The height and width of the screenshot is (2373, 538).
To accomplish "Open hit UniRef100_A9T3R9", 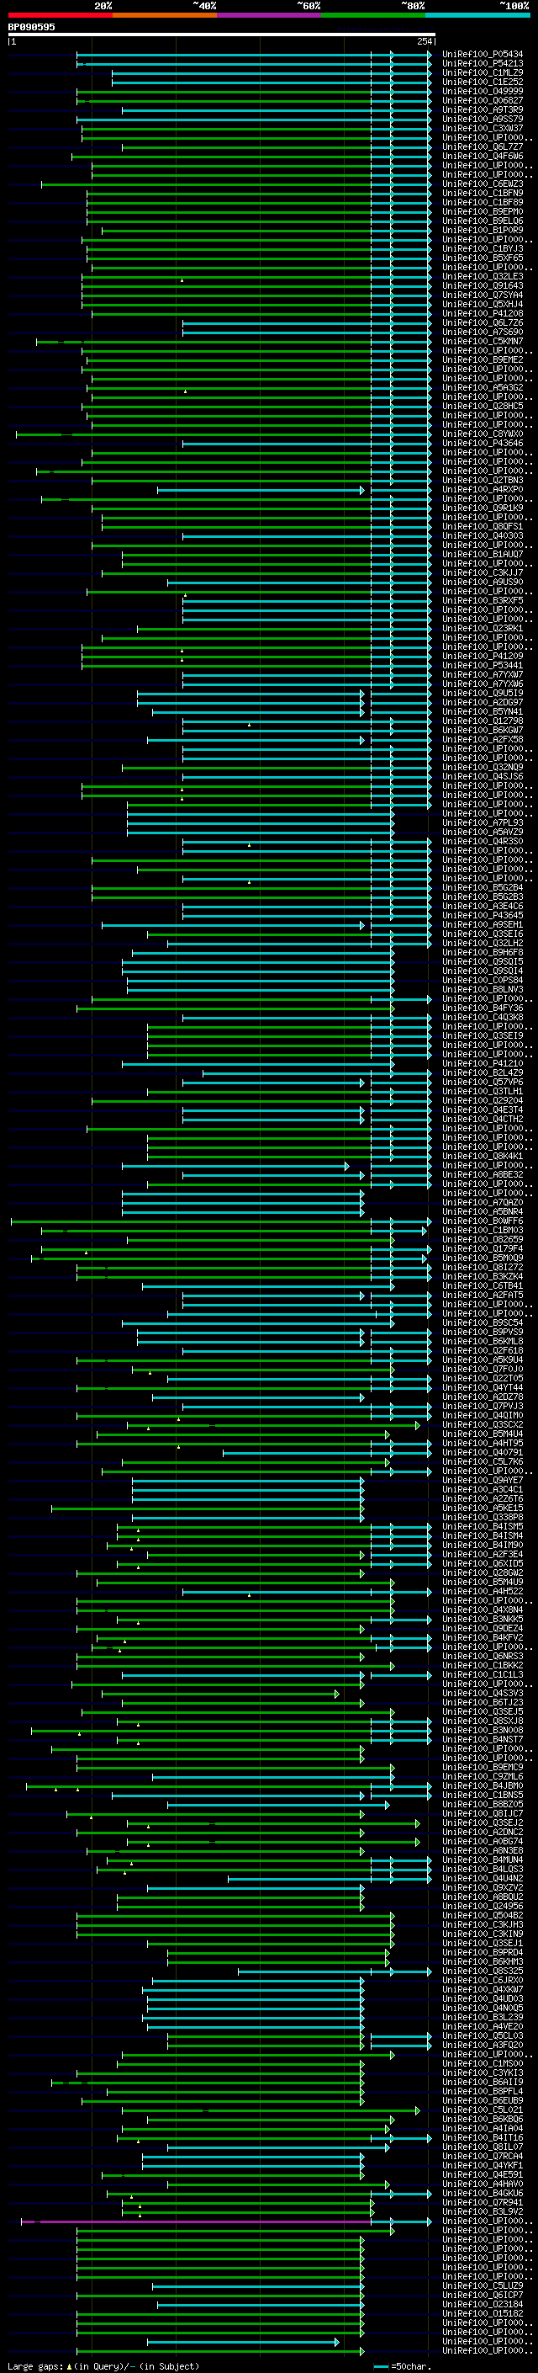I will (x=483, y=109).
